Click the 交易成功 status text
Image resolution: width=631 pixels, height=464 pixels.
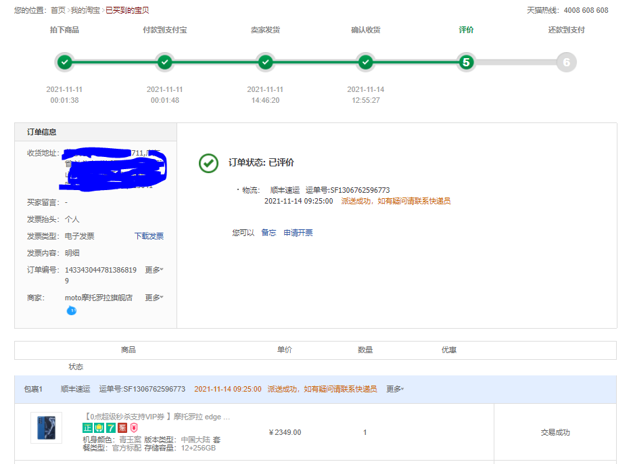pos(555,432)
